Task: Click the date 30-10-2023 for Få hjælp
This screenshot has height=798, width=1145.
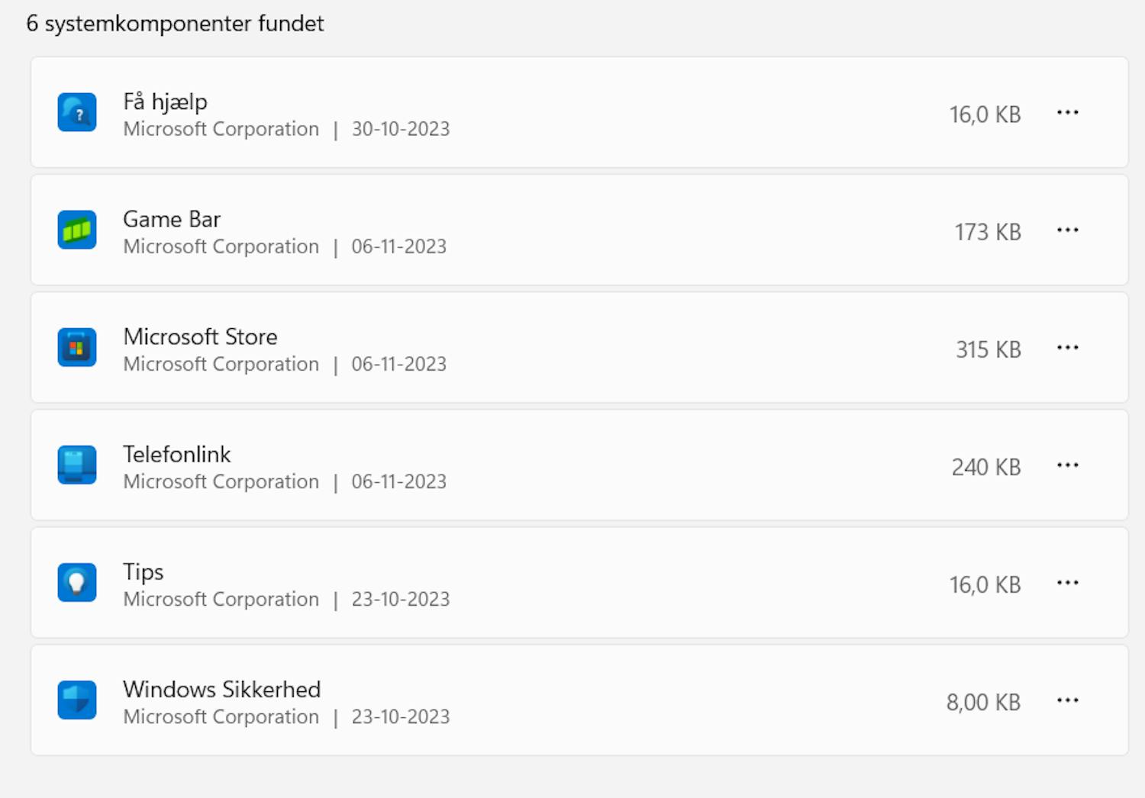Action: coord(400,128)
